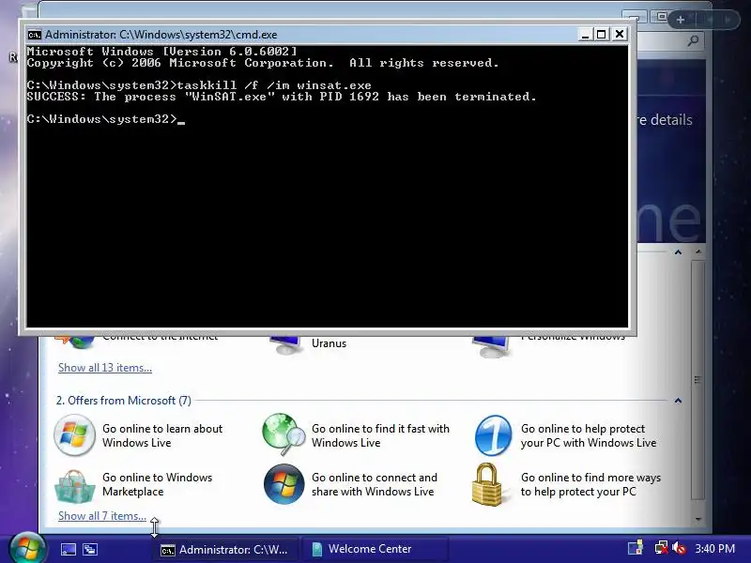This screenshot has width=751, height=563.
Task: Click the globe and magnifier search icon
Action: click(x=284, y=434)
